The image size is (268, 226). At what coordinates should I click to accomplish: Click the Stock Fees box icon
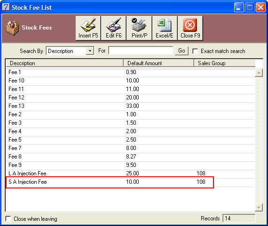point(13,28)
